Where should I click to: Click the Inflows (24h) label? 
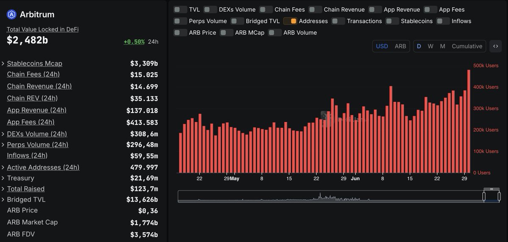[x=28, y=155]
